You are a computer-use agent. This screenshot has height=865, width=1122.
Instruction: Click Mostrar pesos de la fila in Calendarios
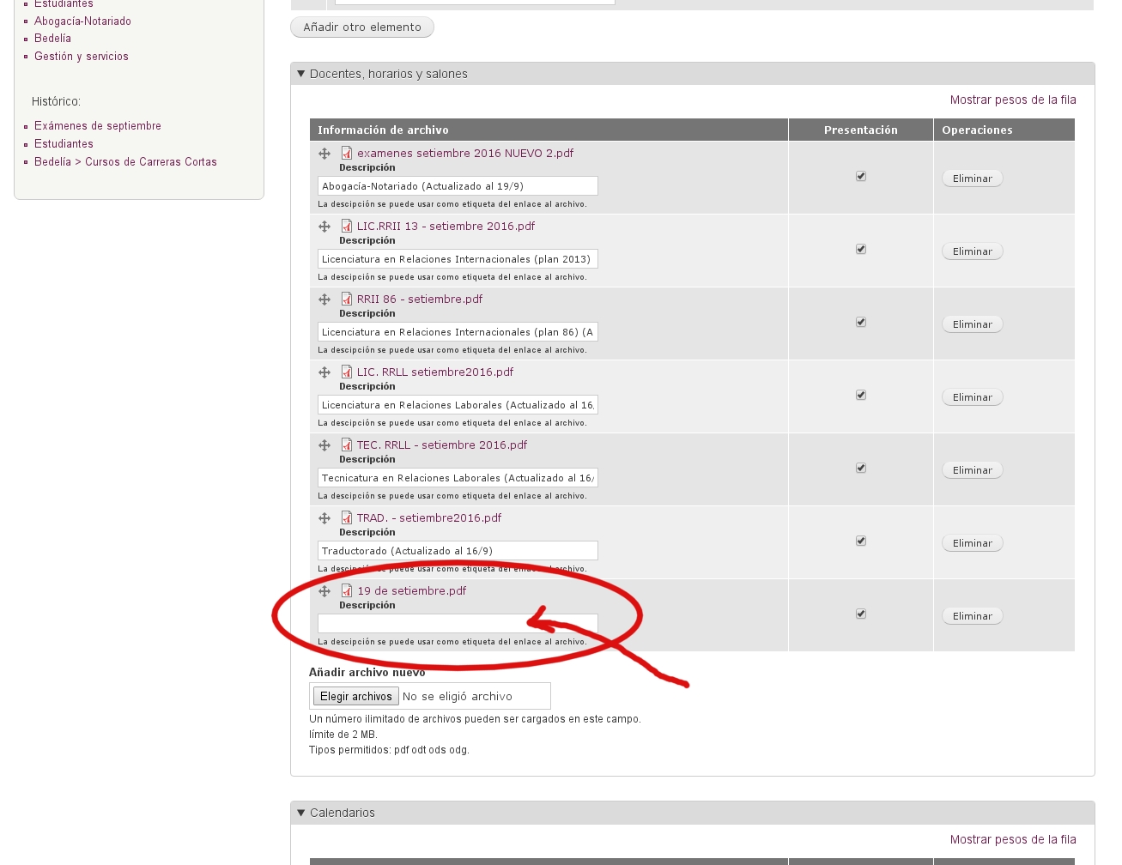click(1013, 840)
